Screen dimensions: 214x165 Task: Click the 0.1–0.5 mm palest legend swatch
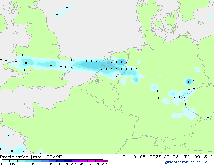click(6, 161)
